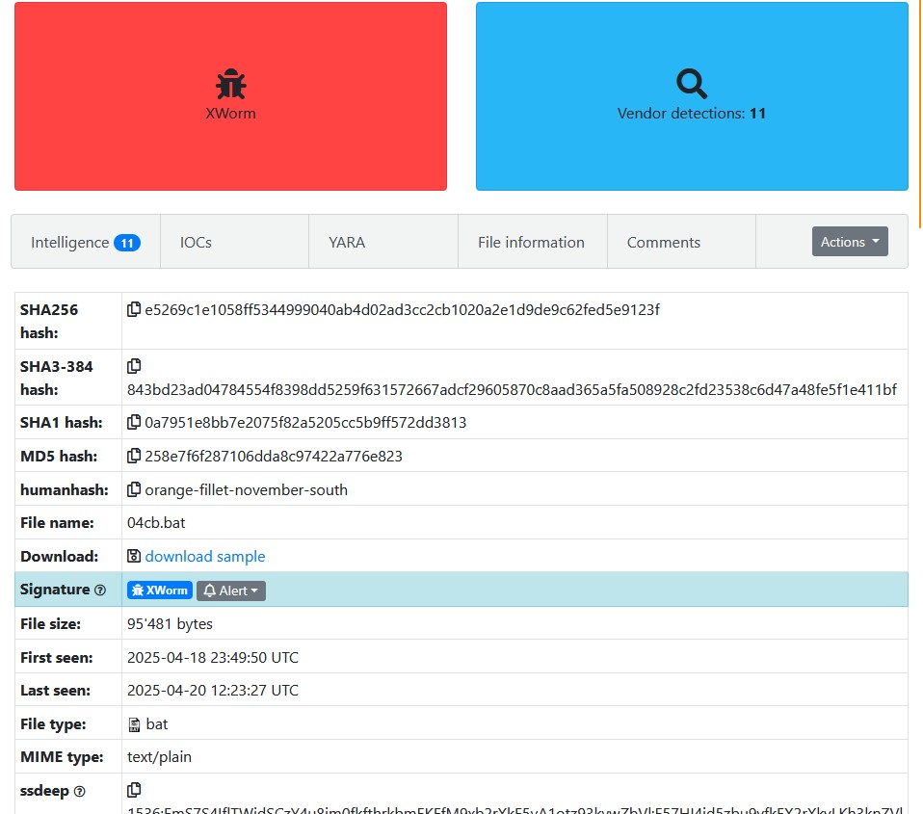Show the Comments tab
Image resolution: width=923 pixels, height=814 pixels.
663,243
